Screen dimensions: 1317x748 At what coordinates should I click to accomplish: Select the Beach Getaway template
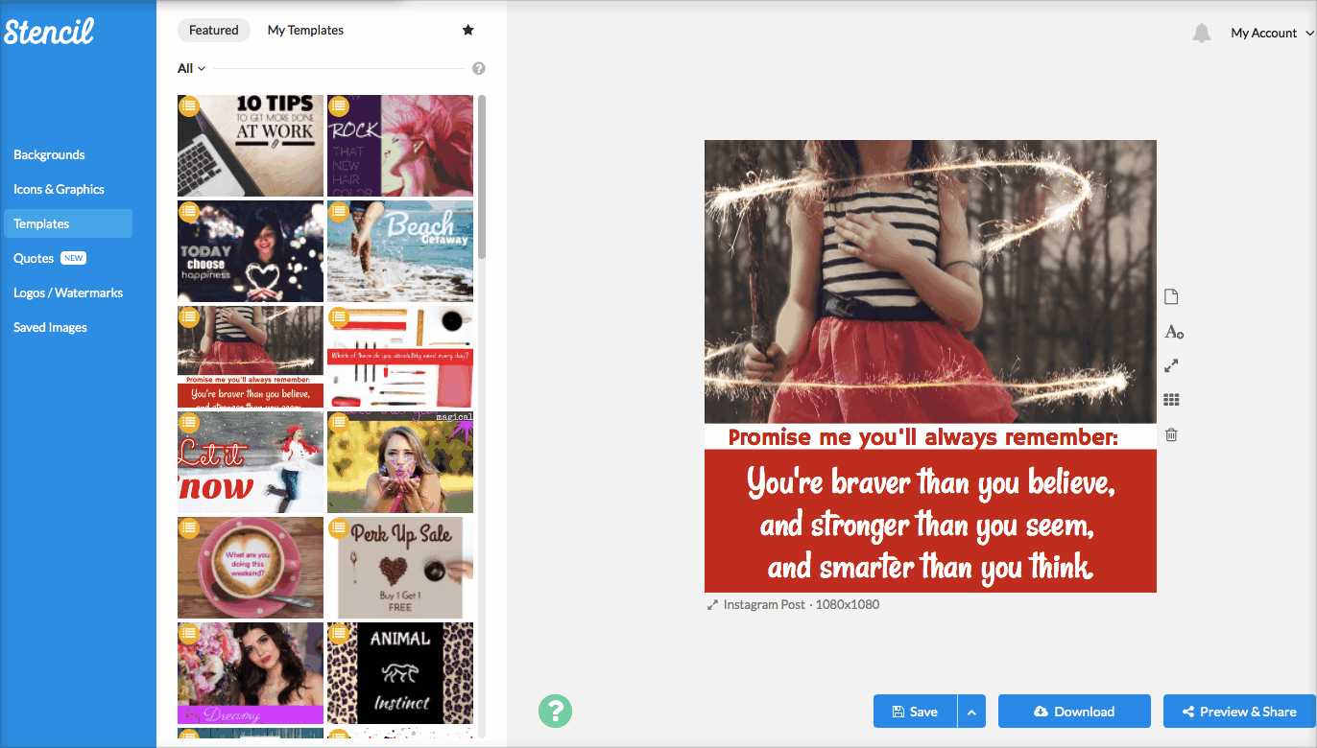[400, 251]
